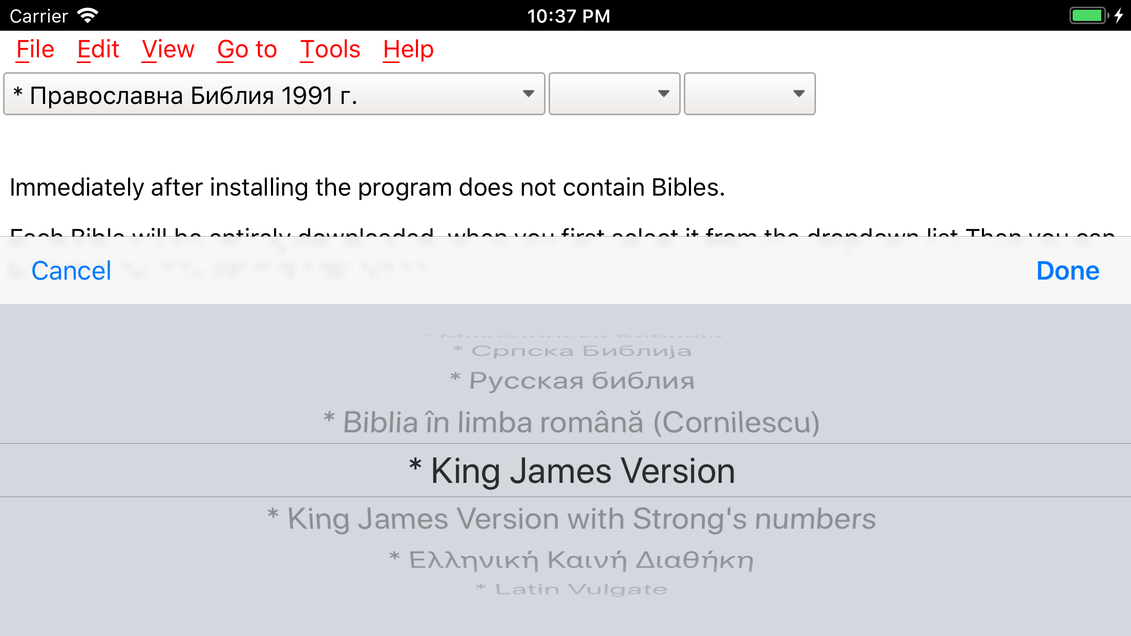The height and width of the screenshot is (636, 1131).
Task: Pick the Русская библия option
Action: (572, 380)
